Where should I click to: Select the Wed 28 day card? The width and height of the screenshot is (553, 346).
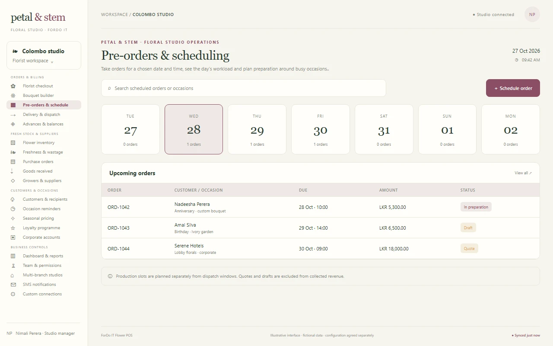coord(194,129)
